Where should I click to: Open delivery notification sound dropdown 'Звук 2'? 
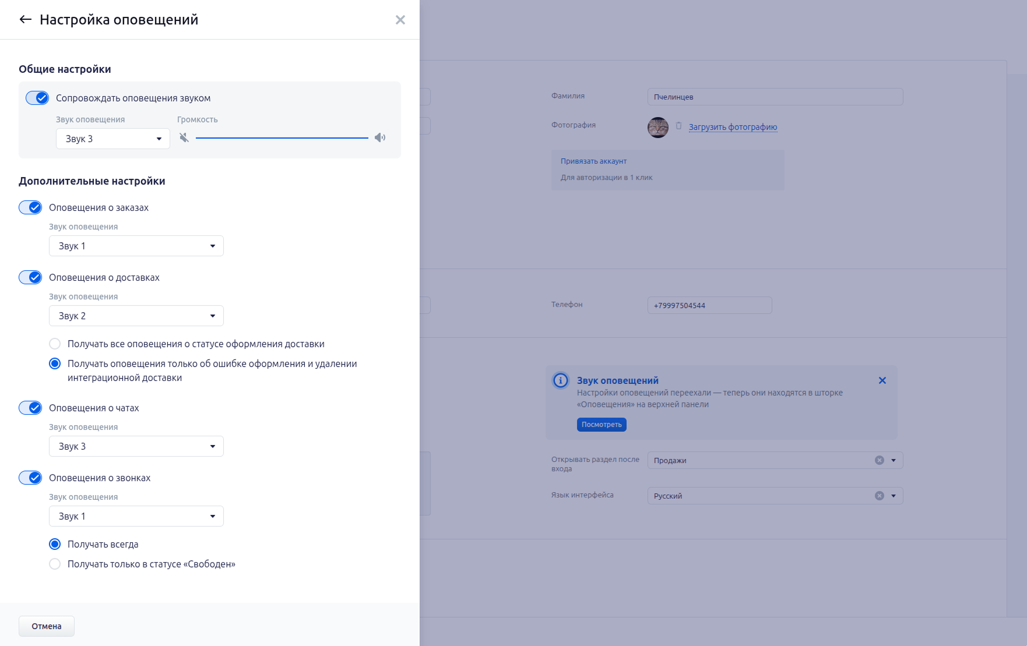(136, 316)
